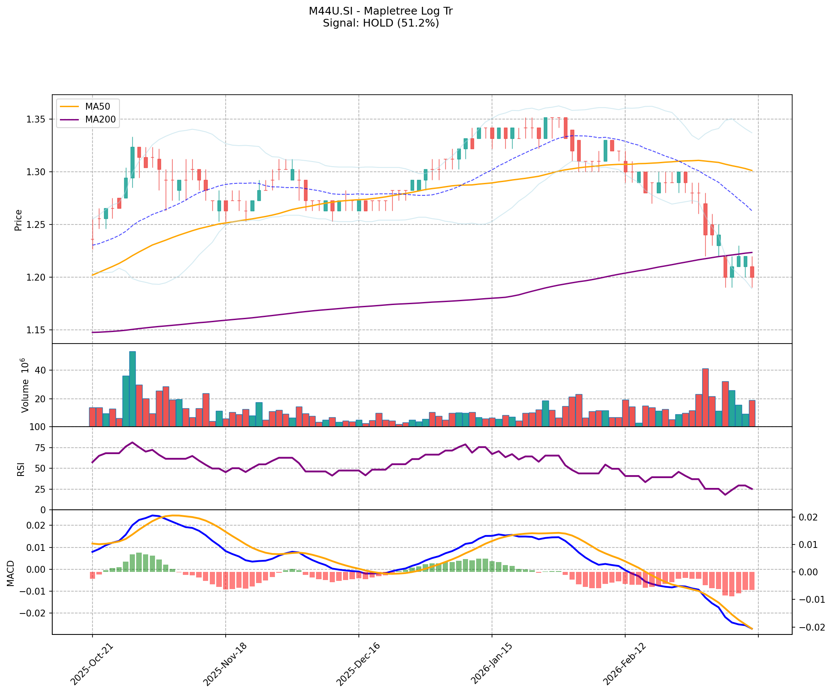Click the Signal: HOLD (51.2%) text
This screenshot has width=832, height=694.
pyautogui.click(x=380, y=23)
